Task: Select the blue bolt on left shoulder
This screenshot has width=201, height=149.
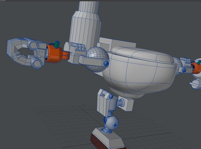Action: click(106, 64)
